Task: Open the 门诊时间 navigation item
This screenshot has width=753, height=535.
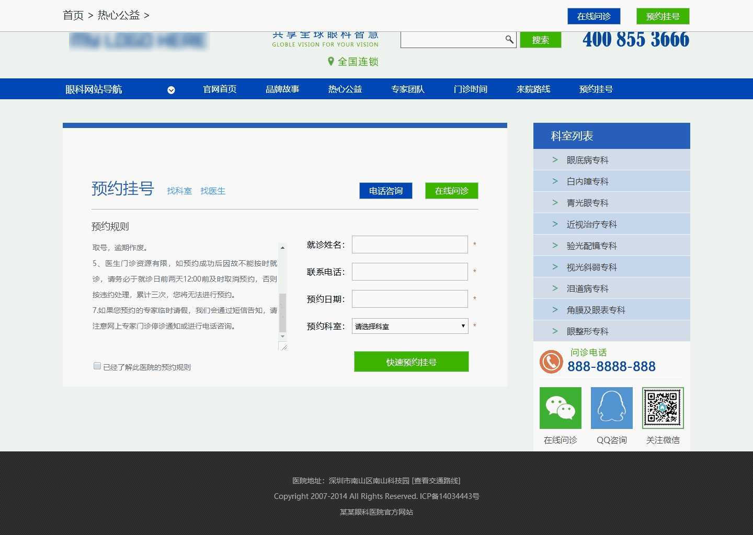Action: click(470, 89)
